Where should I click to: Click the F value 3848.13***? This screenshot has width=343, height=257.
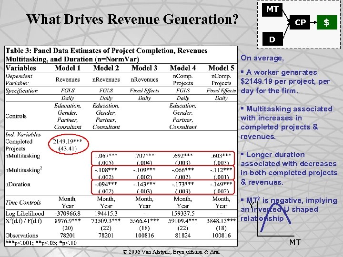pos(222,221)
